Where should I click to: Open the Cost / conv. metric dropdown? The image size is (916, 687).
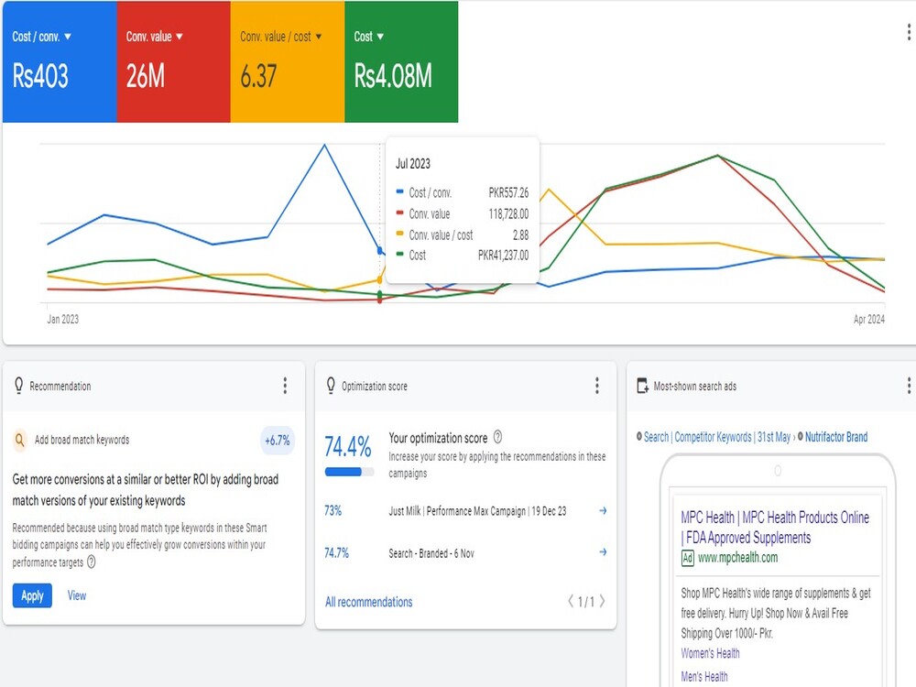(41, 37)
